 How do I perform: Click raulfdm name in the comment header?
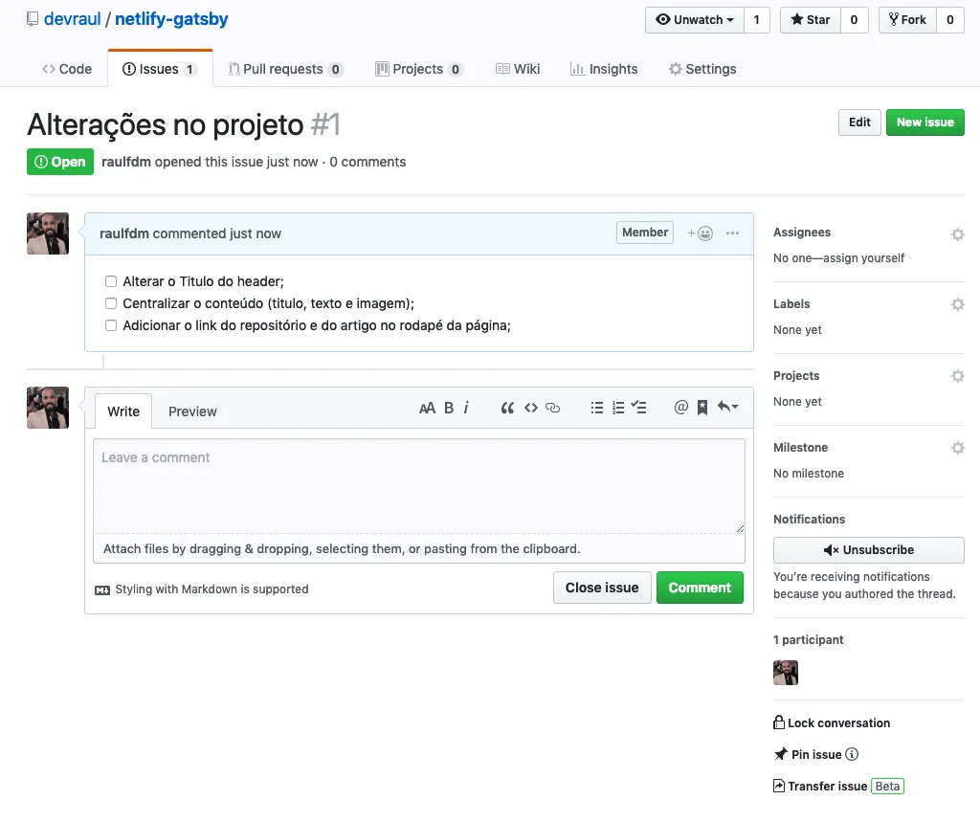124,233
